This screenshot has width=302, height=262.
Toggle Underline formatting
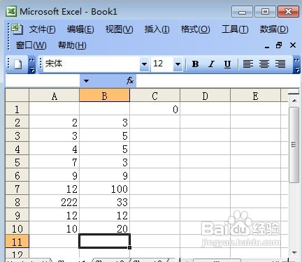227,64
